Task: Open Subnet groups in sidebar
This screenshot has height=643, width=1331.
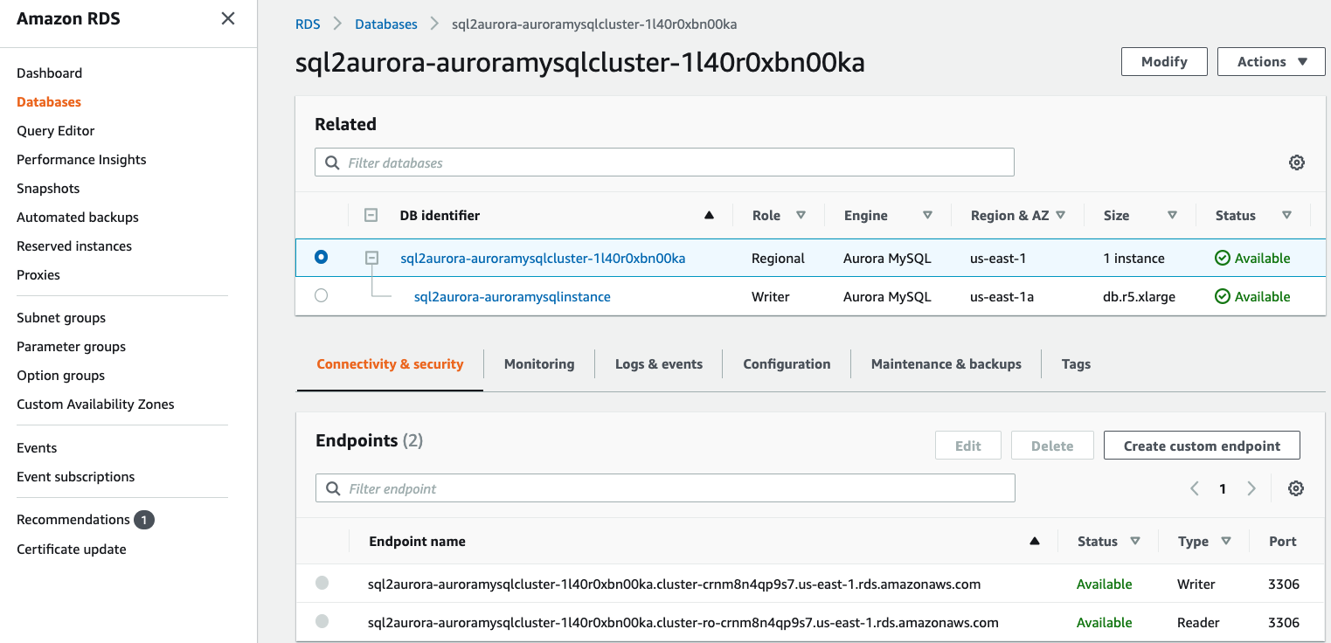Action: pyautogui.click(x=61, y=318)
